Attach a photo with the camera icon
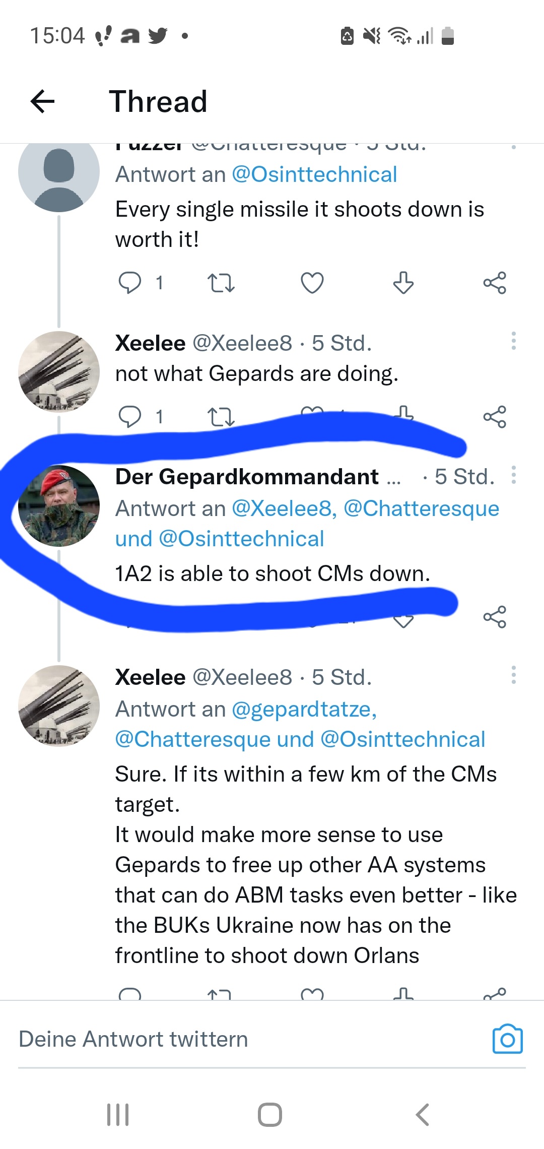The image size is (544, 1149). (507, 1039)
